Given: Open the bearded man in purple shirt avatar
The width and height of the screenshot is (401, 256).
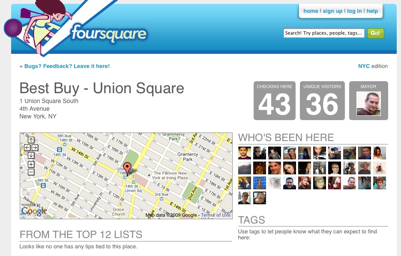Looking at the screenshot, I should coord(245,153).
